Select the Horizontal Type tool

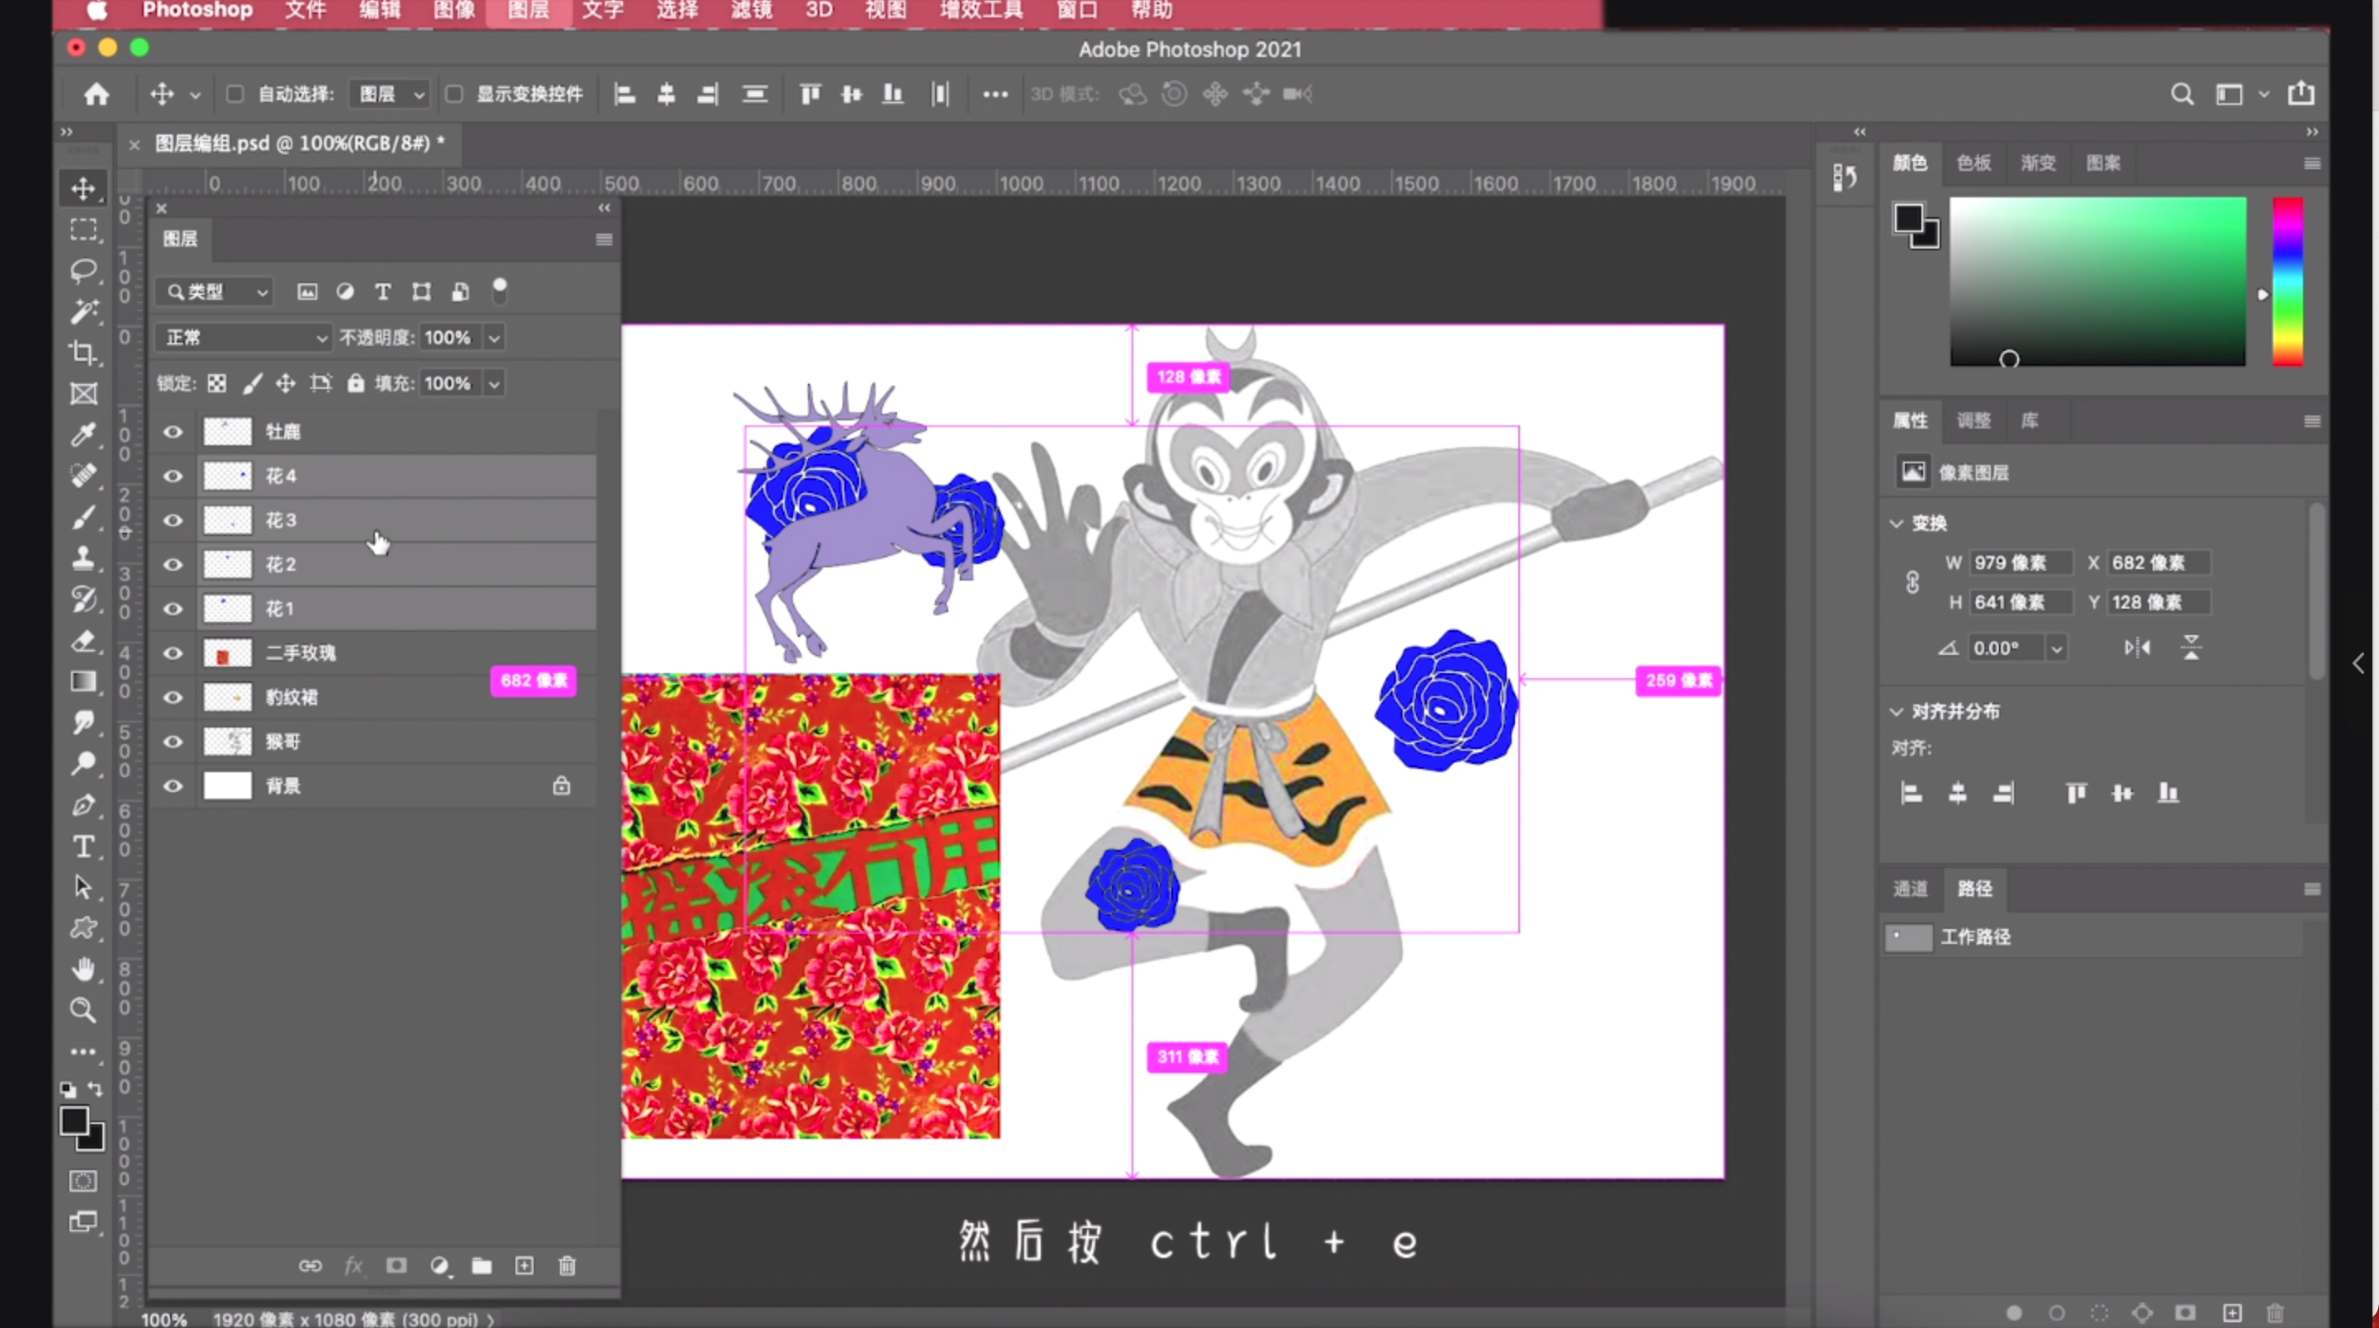tap(83, 846)
